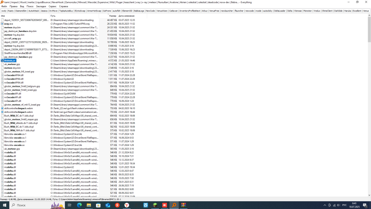371x209 pixels.
Task: Click the vertical scrollbar thumb
Action: (x=370, y=30)
